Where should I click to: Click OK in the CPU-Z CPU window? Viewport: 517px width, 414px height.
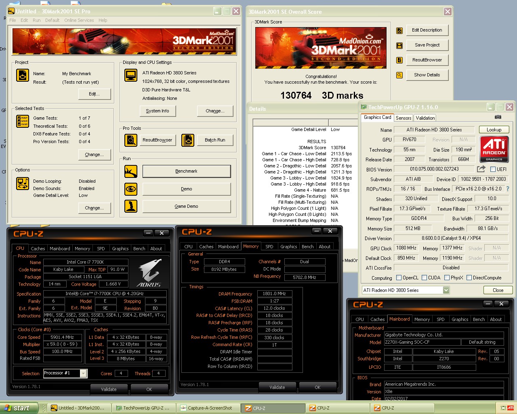(149, 389)
